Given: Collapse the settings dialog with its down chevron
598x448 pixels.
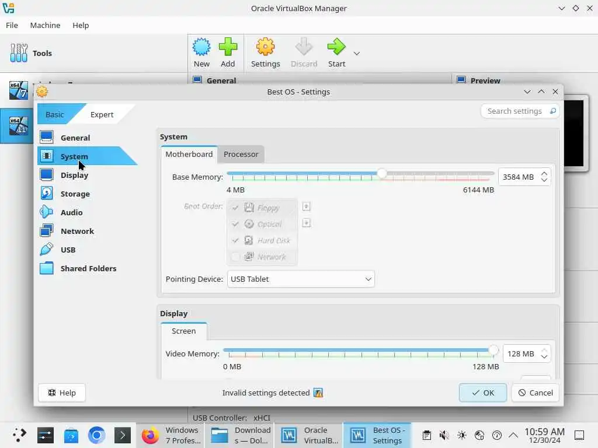Looking at the screenshot, I should (527, 92).
